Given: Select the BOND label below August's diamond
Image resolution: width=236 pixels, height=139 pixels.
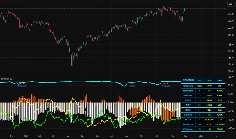Looking at the screenshot, I should coord(132,86).
